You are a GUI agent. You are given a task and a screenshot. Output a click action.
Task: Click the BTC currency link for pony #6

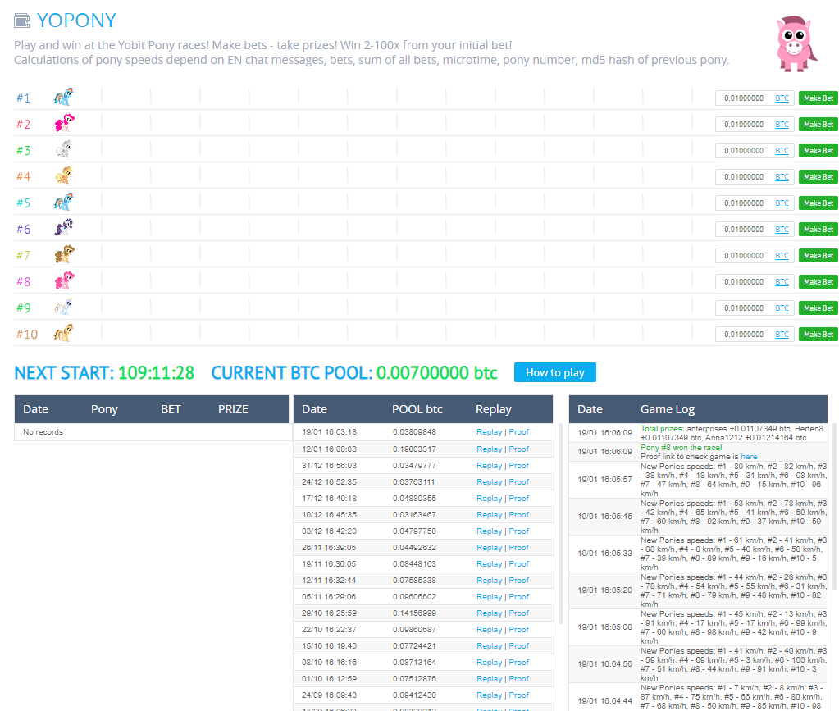[782, 230]
